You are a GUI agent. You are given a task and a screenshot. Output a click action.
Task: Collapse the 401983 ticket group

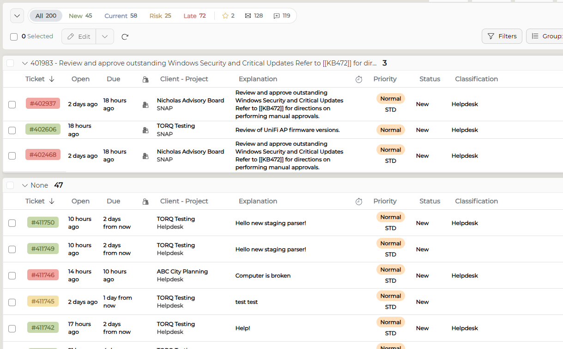pyautogui.click(x=25, y=63)
